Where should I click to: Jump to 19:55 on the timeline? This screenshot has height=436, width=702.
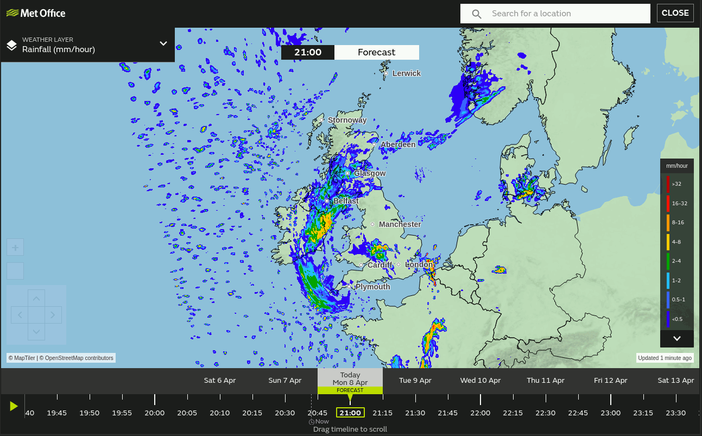pyautogui.click(x=122, y=413)
